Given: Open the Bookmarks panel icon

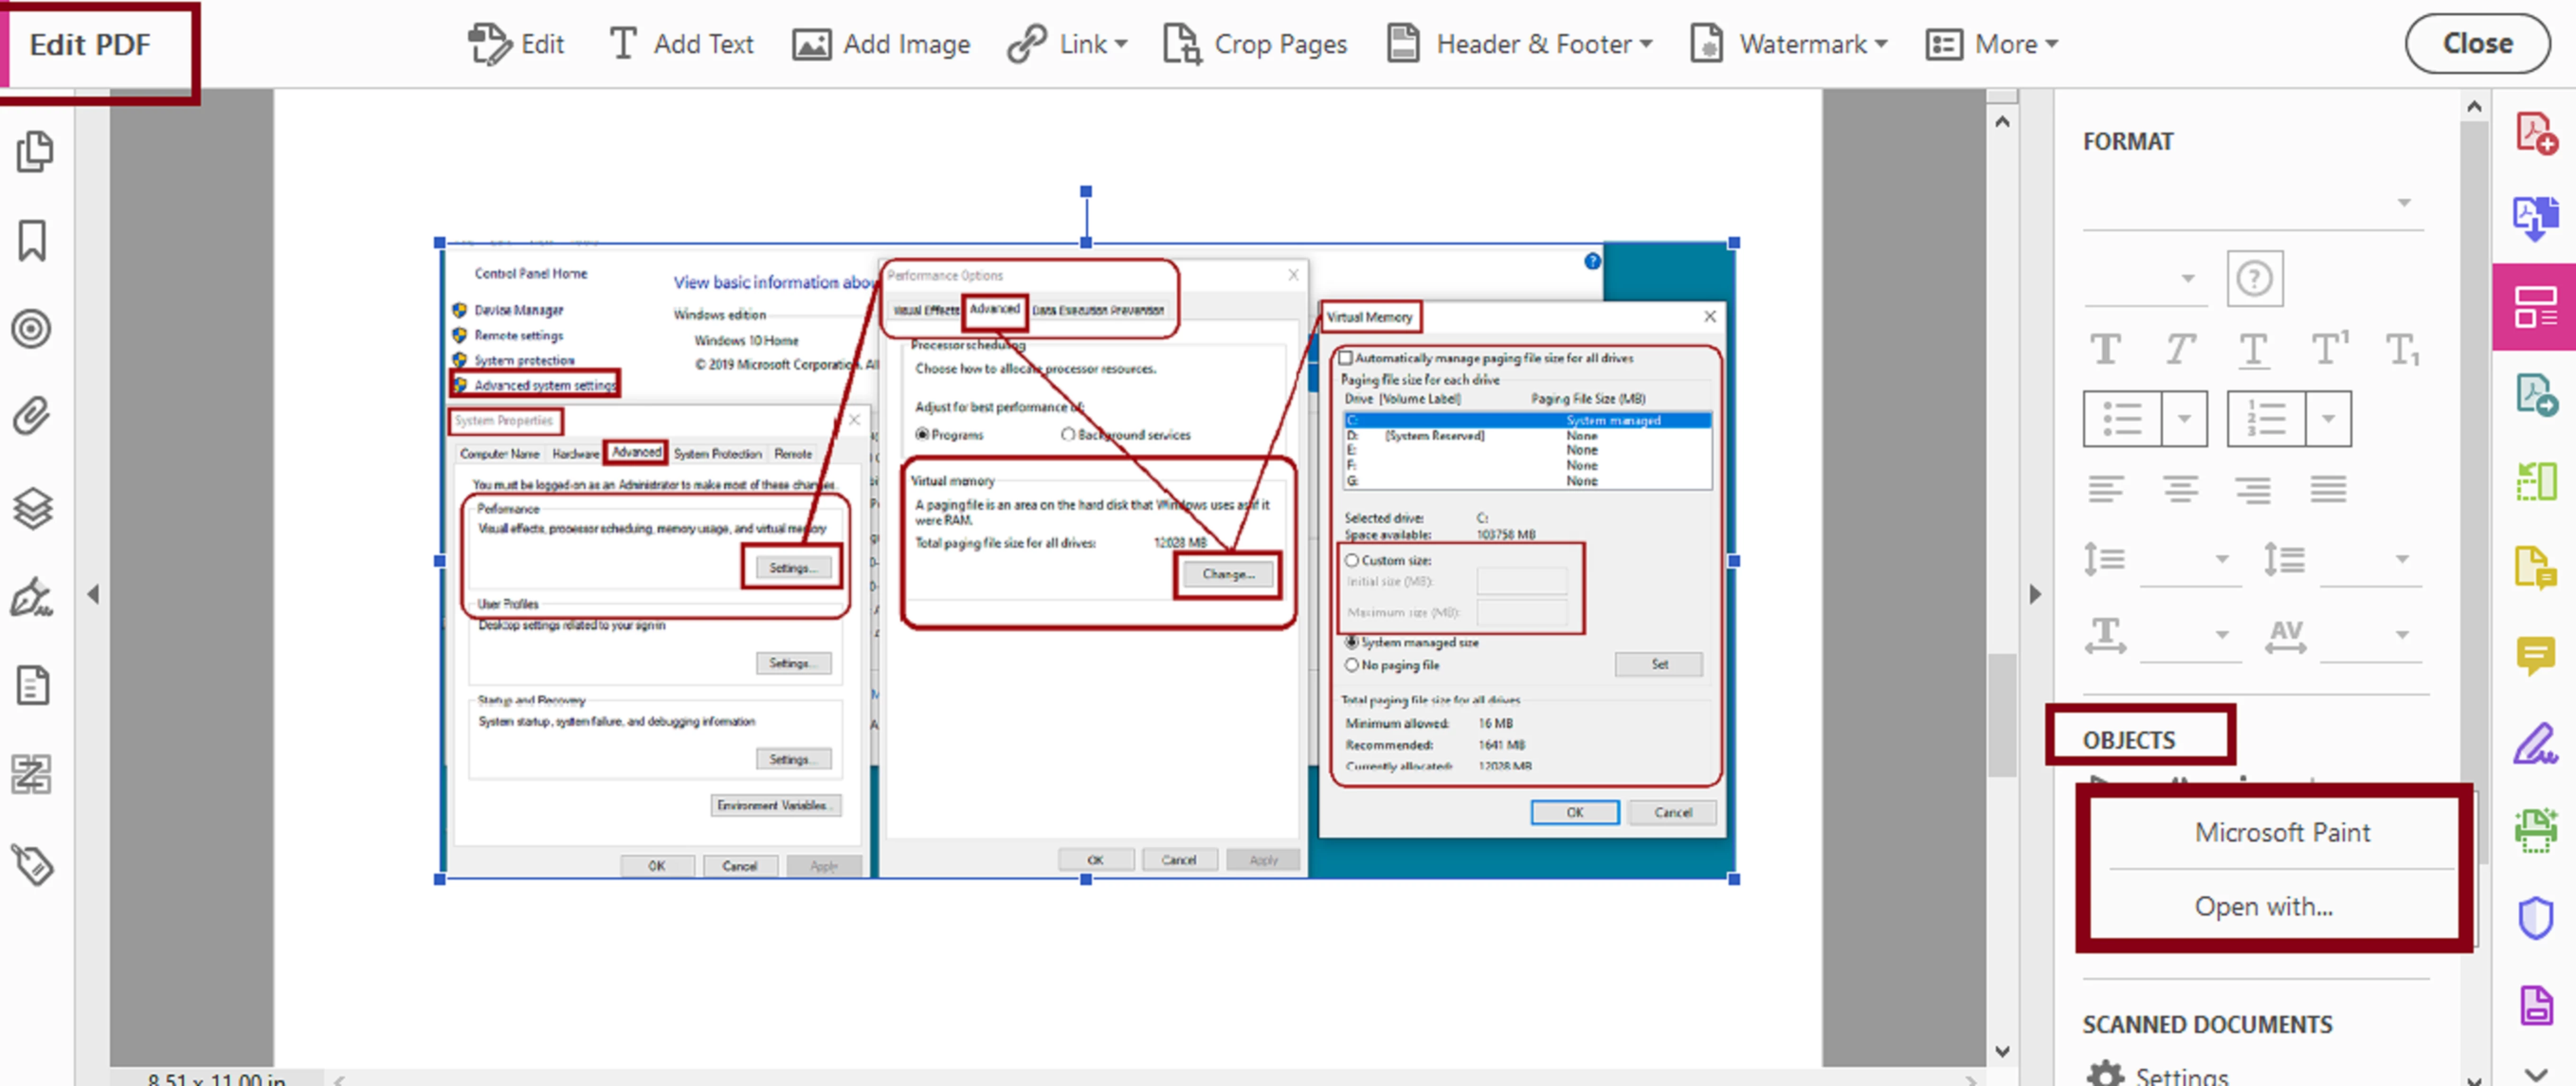Looking at the screenshot, I should tap(32, 240).
